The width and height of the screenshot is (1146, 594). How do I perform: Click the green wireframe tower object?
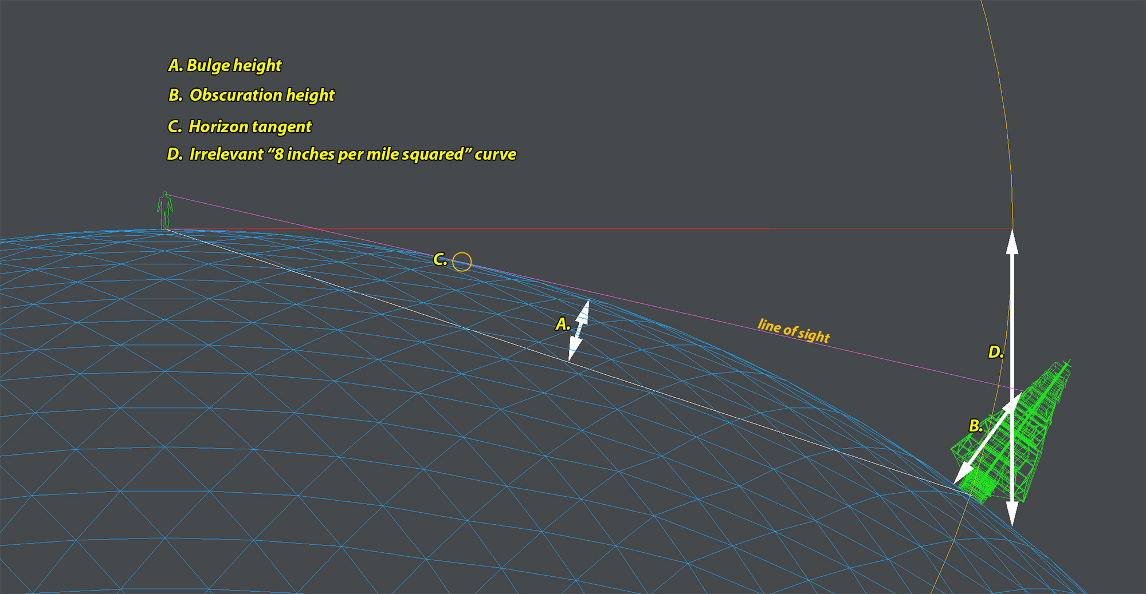(1026, 435)
